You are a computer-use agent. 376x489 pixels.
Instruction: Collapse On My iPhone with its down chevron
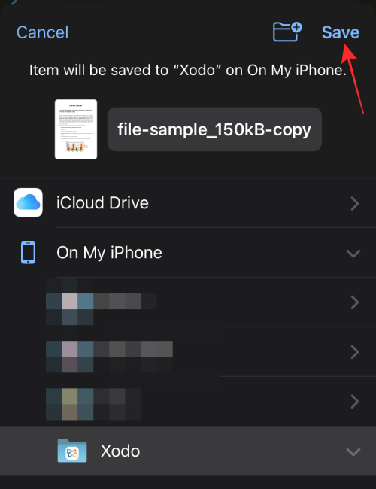[353, 254]
